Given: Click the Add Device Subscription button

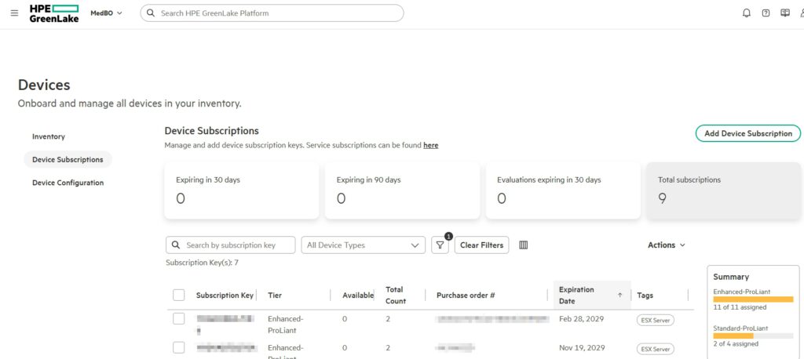Looking at the screenshot, I should (747, 133).
